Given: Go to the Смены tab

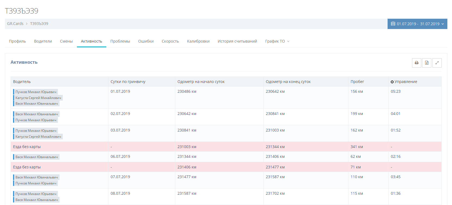Looking at the screenshot, I should [x=66, y=41].
